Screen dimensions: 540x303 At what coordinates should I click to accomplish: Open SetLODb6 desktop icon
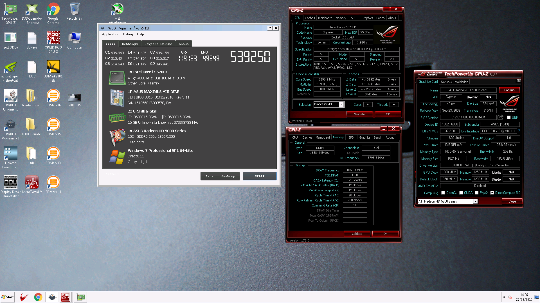coord(10,40)
